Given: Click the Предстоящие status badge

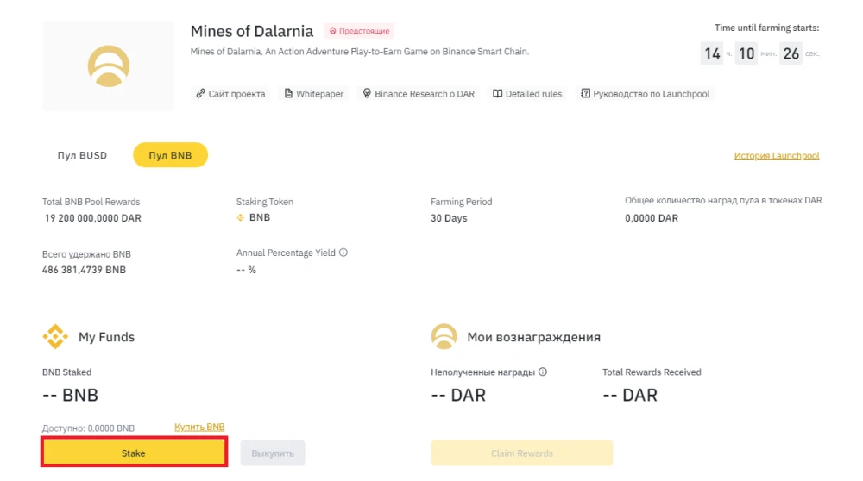Looking at the screenshot, I should 359,31.
